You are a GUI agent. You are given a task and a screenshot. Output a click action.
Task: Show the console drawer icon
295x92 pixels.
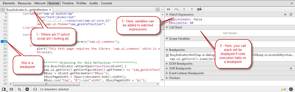coord(11,89)
